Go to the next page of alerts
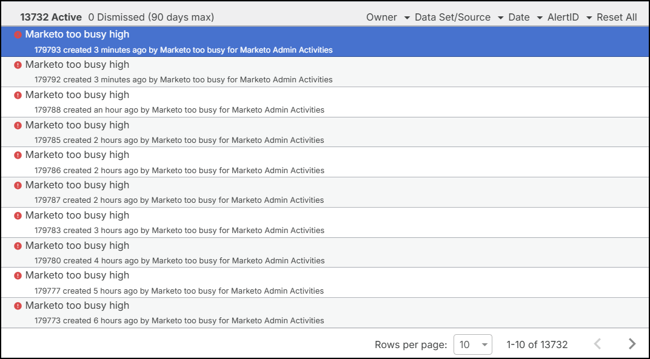This screenshot has height=359, width=650. click(632, 344)
